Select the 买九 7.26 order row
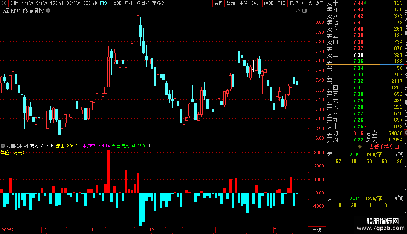 point(365,120)
